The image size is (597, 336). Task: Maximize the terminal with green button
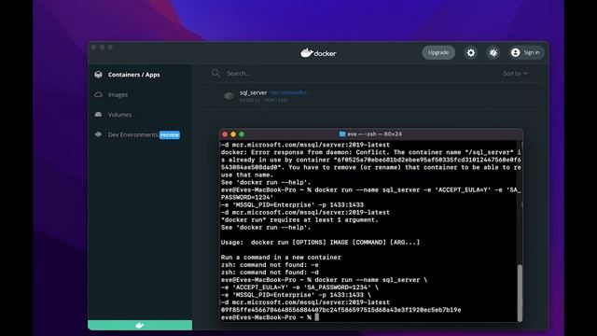tap(242, 134)
